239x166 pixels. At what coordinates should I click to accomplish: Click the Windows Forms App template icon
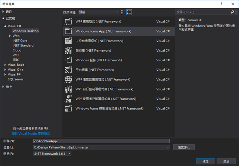pos(68,31)
